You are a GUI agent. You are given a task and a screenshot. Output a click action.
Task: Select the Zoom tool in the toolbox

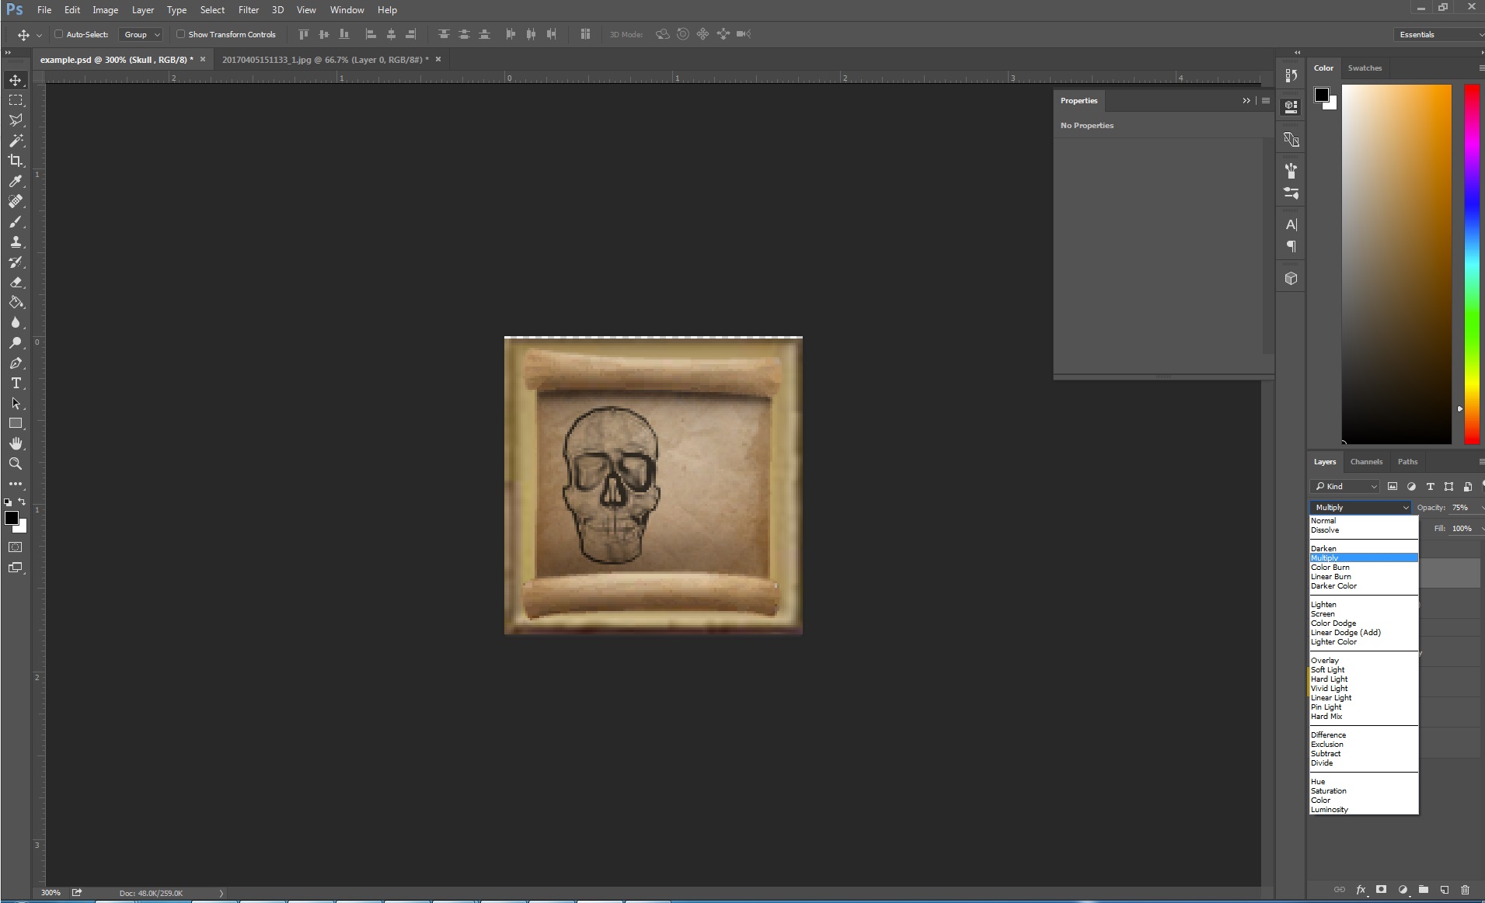(16, 464)
